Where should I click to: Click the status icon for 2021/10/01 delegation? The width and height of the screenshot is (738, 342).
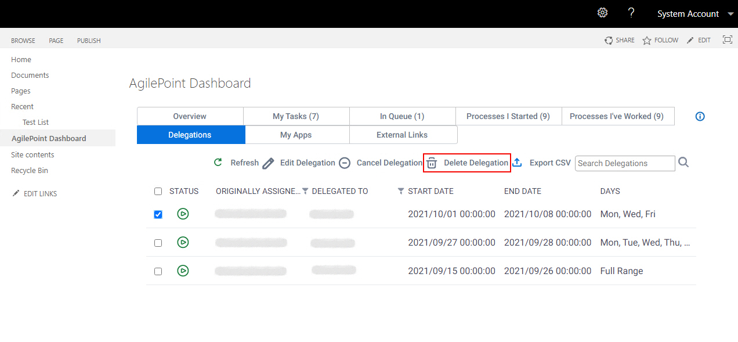(x=183, y=214)
